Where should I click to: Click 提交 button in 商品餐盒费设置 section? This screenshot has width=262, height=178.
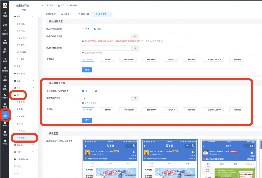click(87, 120)
